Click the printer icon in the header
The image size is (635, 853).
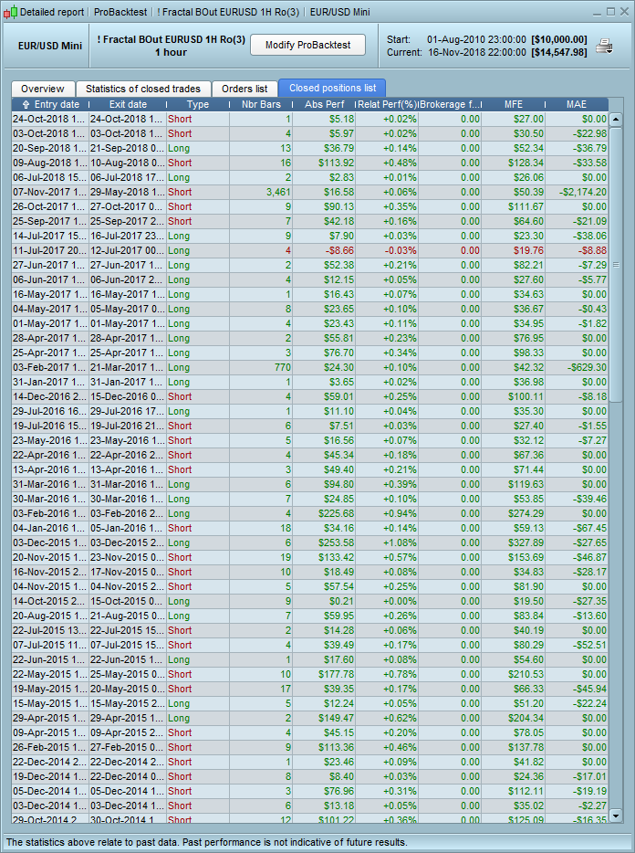(604, 47)
